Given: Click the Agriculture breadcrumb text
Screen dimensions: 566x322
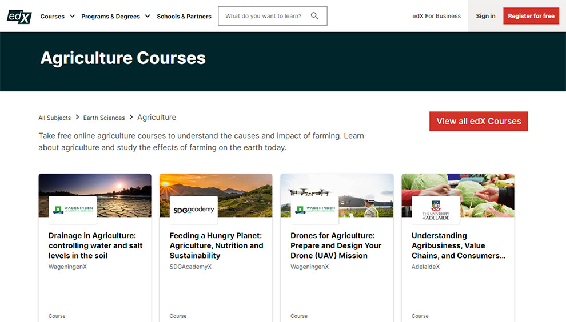Looking at the screenshot, I should coord(157,118).
